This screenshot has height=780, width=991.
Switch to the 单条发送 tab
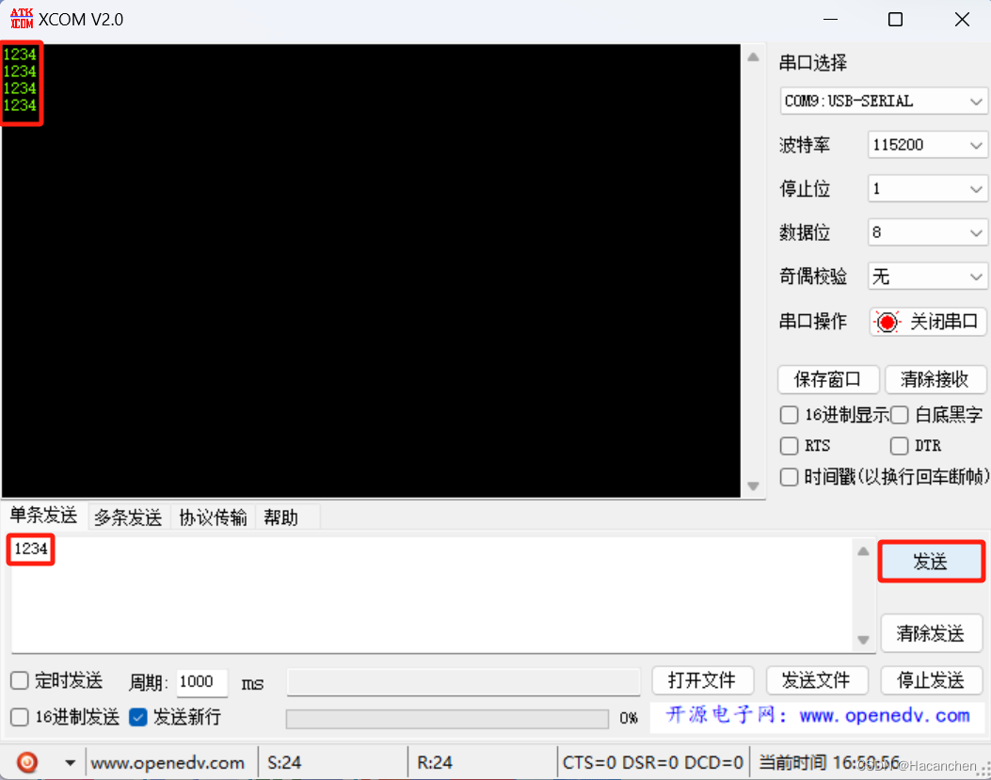(43, 516)
